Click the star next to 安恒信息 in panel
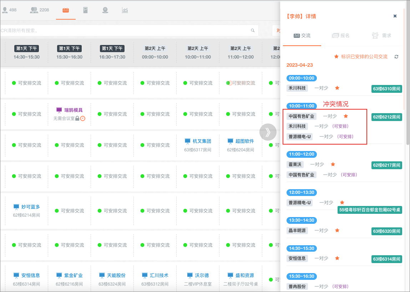The image size is (410, 292). 337,258
